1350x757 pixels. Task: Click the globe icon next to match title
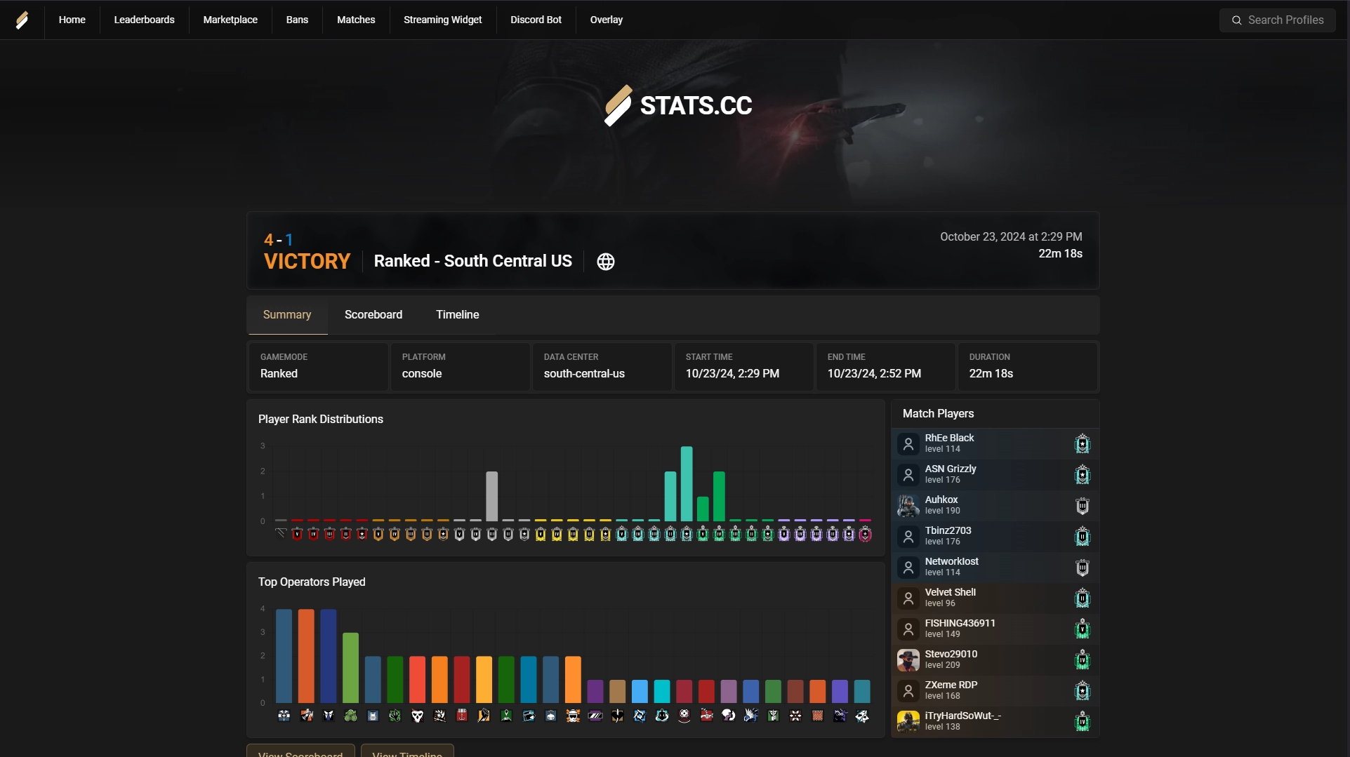click(x=605, y=262)
